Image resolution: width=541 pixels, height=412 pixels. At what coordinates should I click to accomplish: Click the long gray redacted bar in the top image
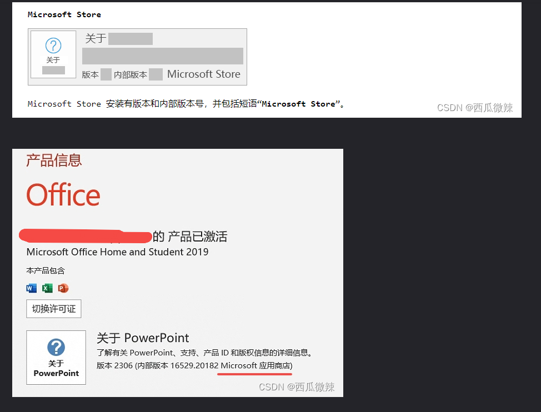point(163,56)
